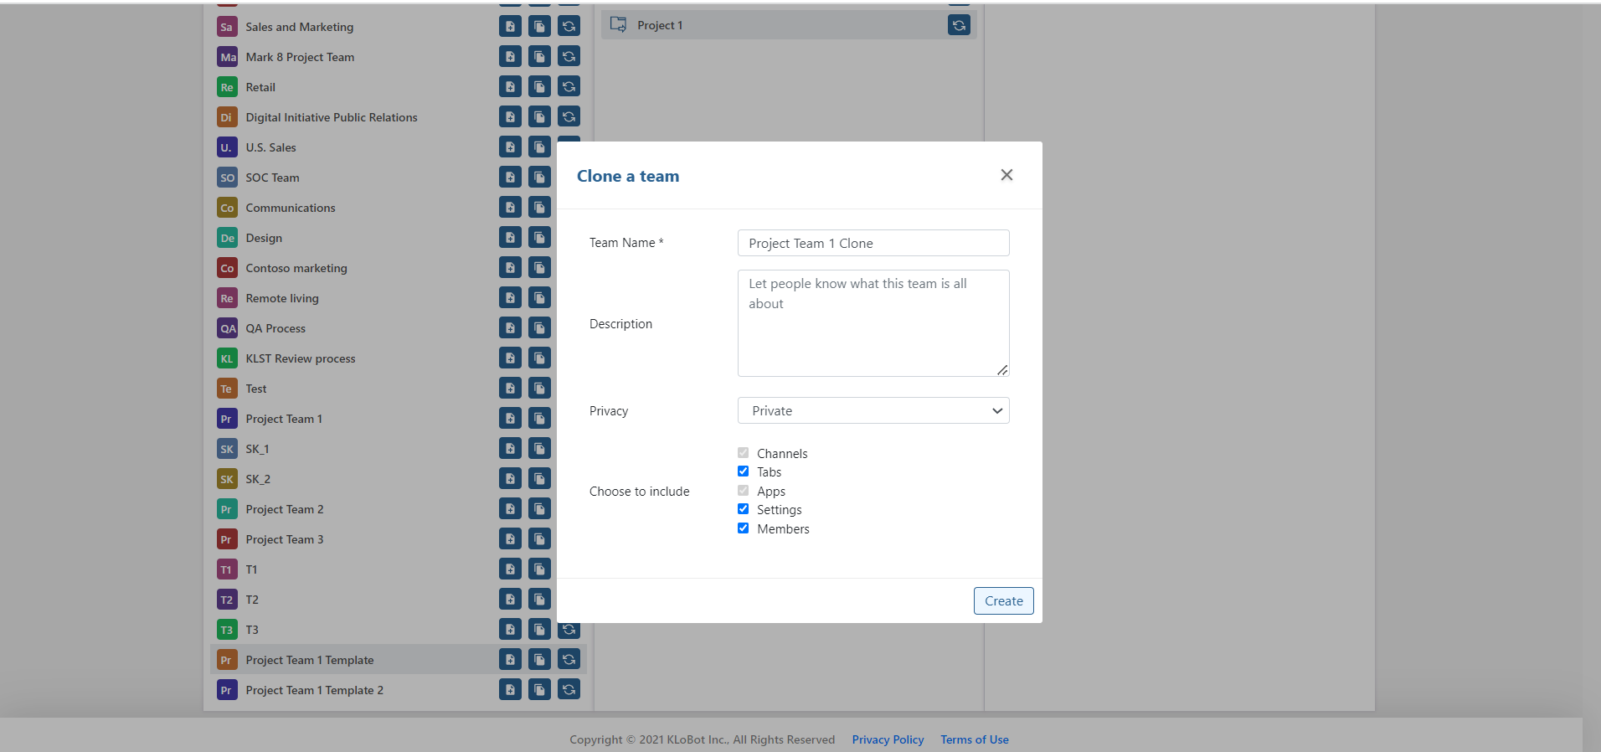Click the Design team avatar badge
The width and height of the screenshot is (1601, 752).
tap(227, 238)
